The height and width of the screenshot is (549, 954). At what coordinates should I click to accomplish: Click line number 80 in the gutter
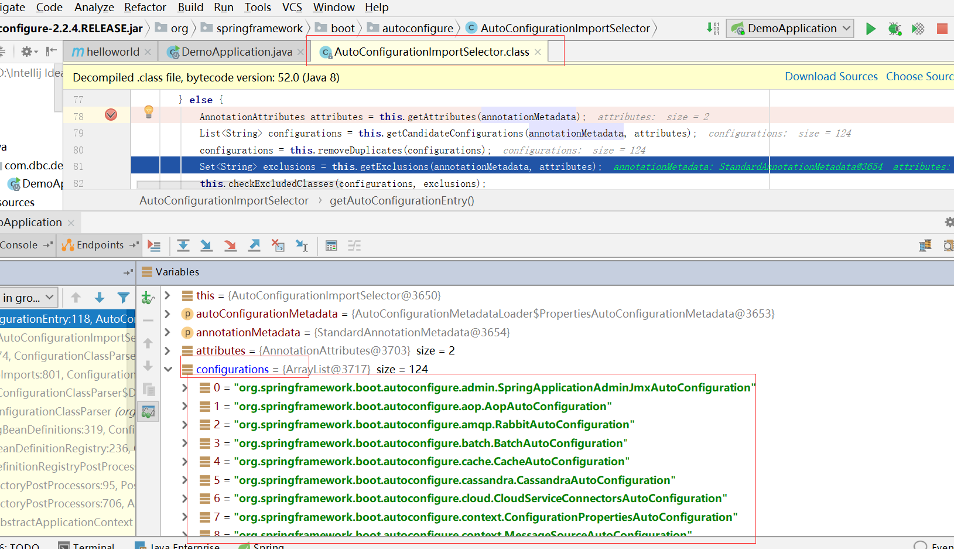tap(78, 150)
